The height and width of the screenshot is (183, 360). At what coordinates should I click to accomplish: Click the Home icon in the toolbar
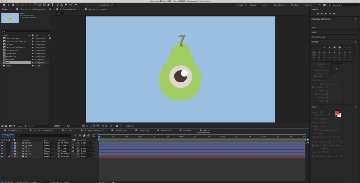[x=4, y=5]
